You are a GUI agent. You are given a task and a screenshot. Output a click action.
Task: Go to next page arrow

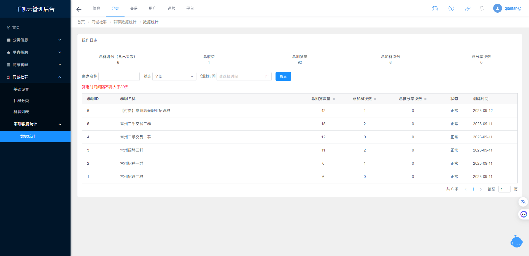[481, 189]
